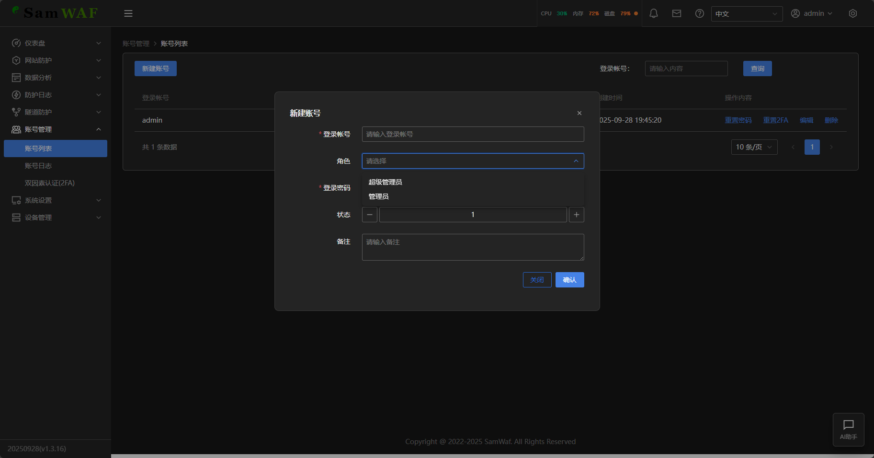Image resolution: width=874 pixels, height=458 pixels.
Task: Increase 状态 value with plus button
Action: [x=576, y=215]
